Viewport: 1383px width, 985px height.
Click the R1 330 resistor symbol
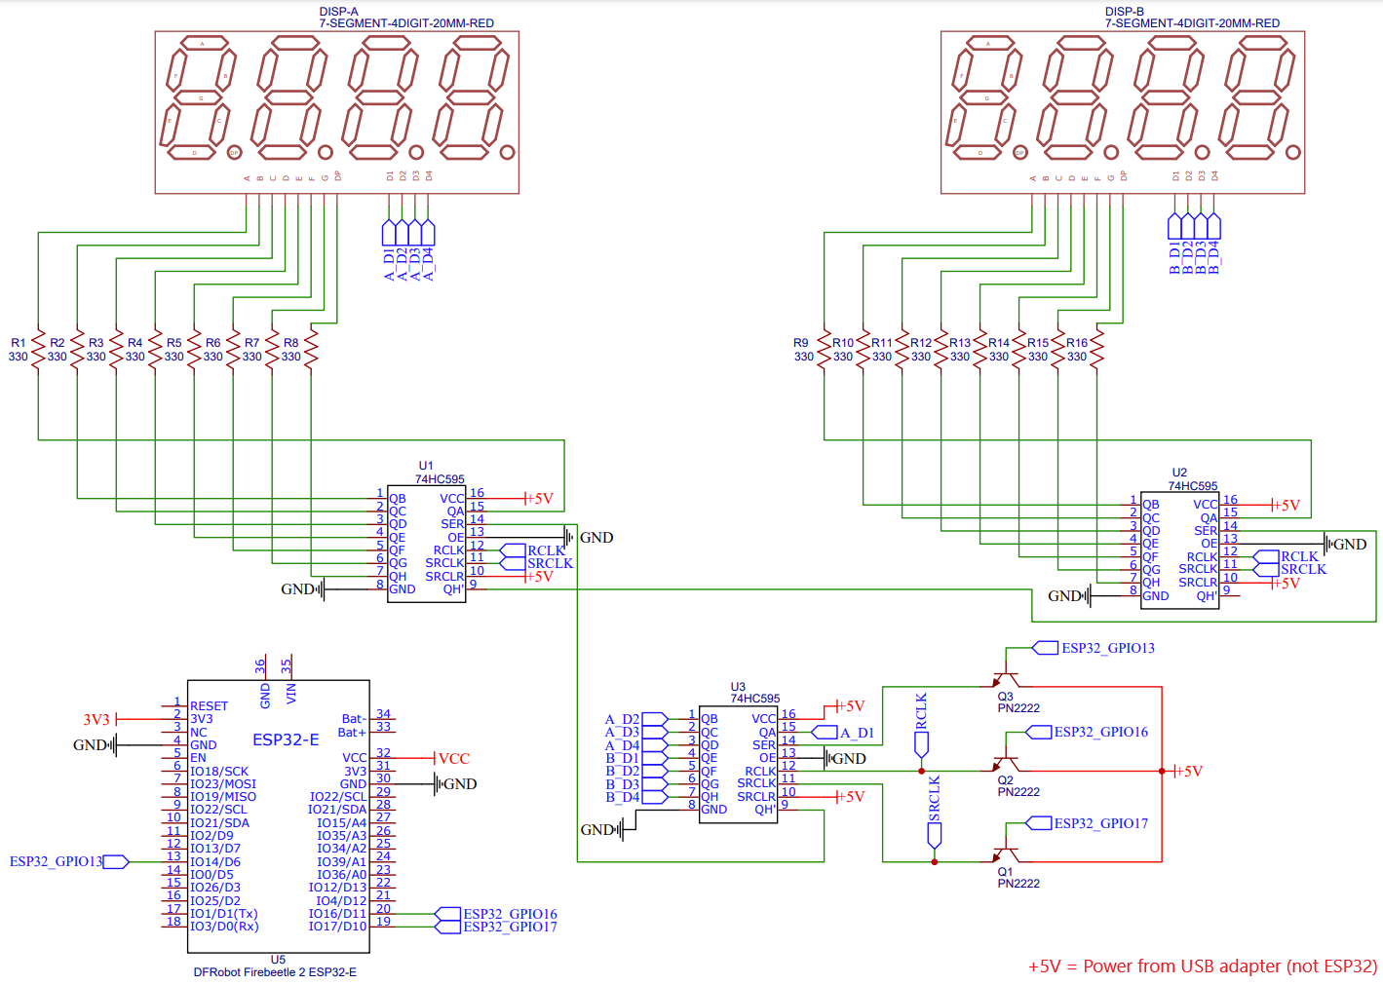[38, 349]
